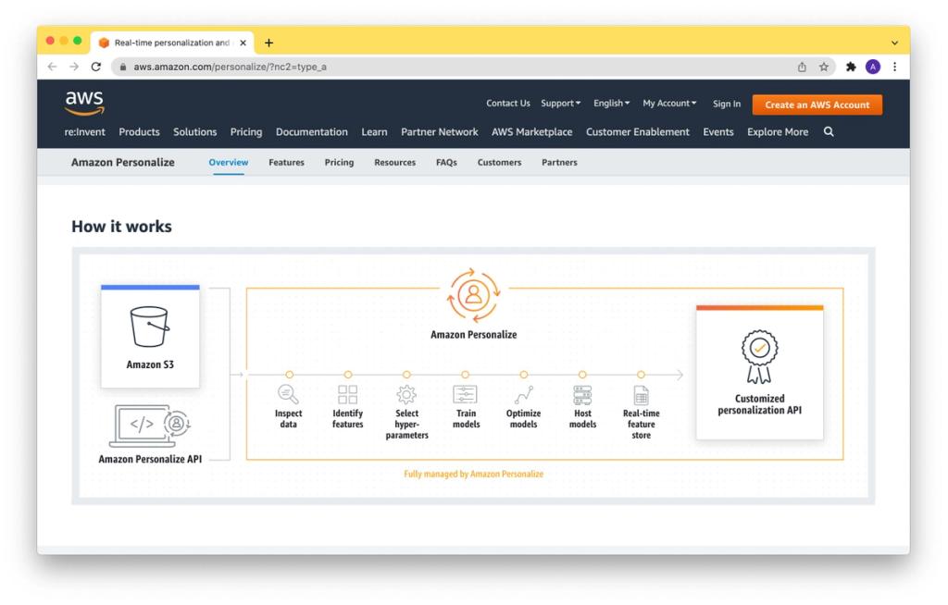The image size is (948, 605).
Task: Open the profile avatar A
Action: (x=873, y=67)
